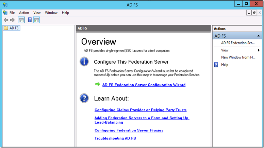Open the View menu in menu bar
Image resolution: width=264 pixels, height=148 pixels.
coord(37,13)
